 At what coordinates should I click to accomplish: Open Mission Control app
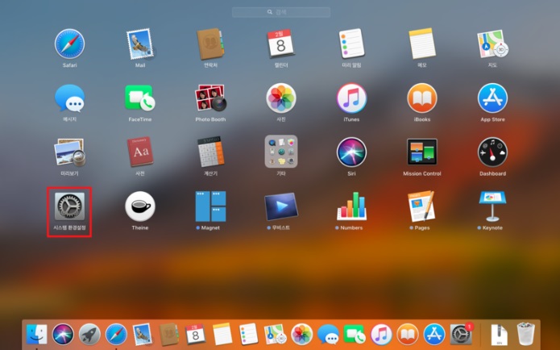[421, 152]
